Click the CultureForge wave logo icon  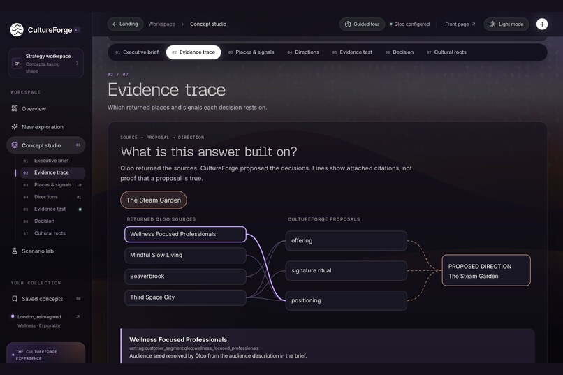click(17, 30)
